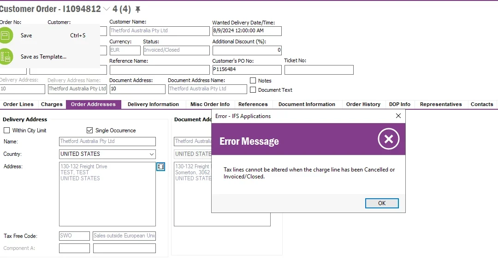
Task: Click the Customer's PO No field
Action: [247, 70]
